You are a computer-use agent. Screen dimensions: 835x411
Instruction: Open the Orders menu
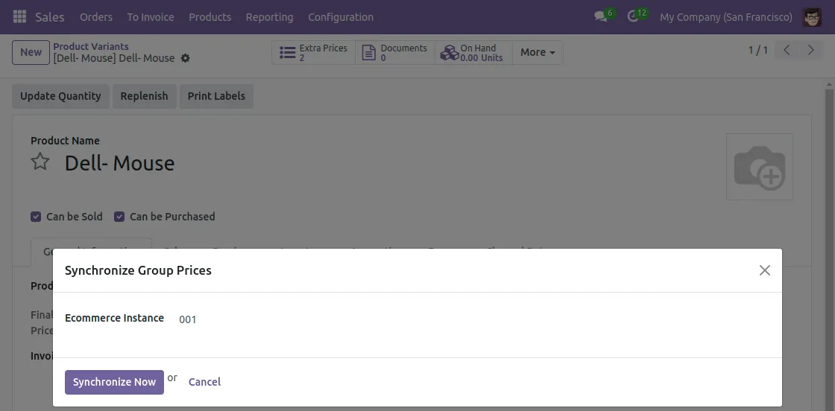coord(96,17)
